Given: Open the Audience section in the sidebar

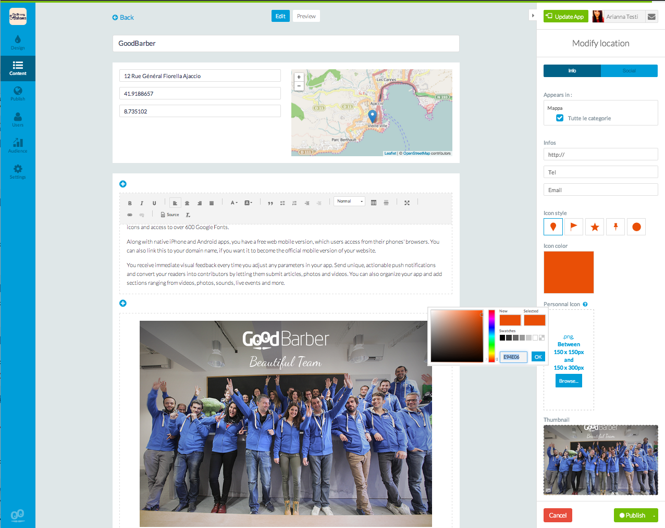Looking at the screenshot, I should click(18, 145).
